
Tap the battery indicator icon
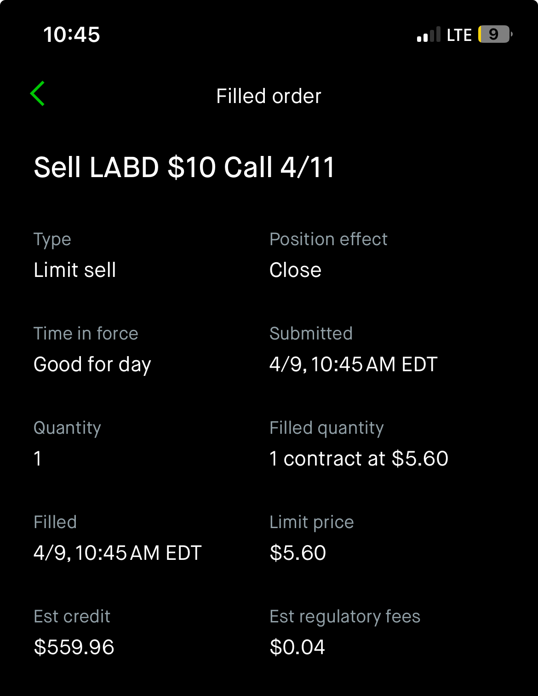(495, 34)
